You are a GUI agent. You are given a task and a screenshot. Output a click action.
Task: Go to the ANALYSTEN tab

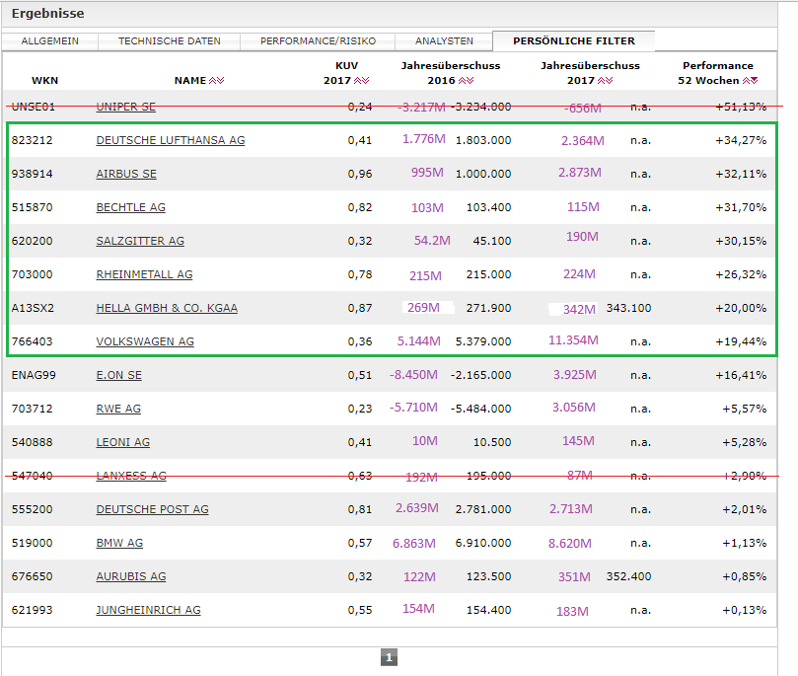click(x=444, y=41)
